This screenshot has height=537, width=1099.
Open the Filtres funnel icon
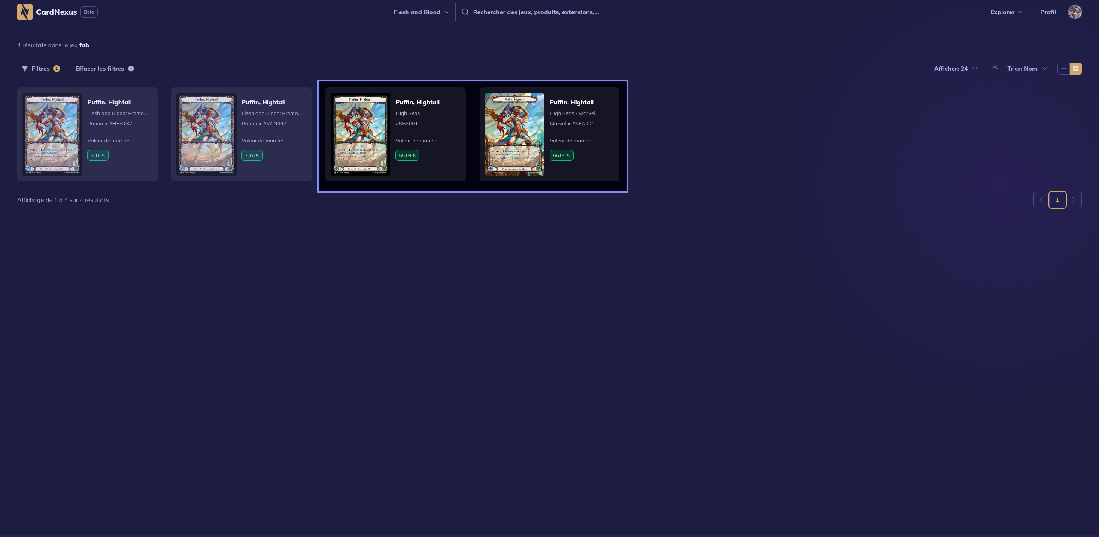(25, 69)
